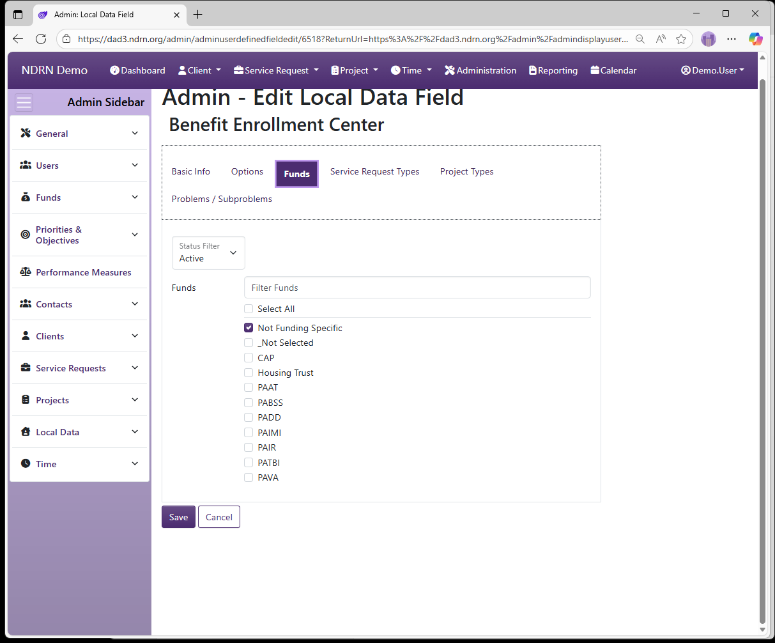Screen dimensions: 775x643
Task: Click the Filter Funds input field
Action: (x=417, y=288)
